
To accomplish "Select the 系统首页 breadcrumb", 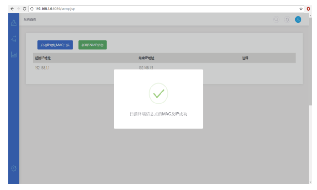I will [30, 20].
